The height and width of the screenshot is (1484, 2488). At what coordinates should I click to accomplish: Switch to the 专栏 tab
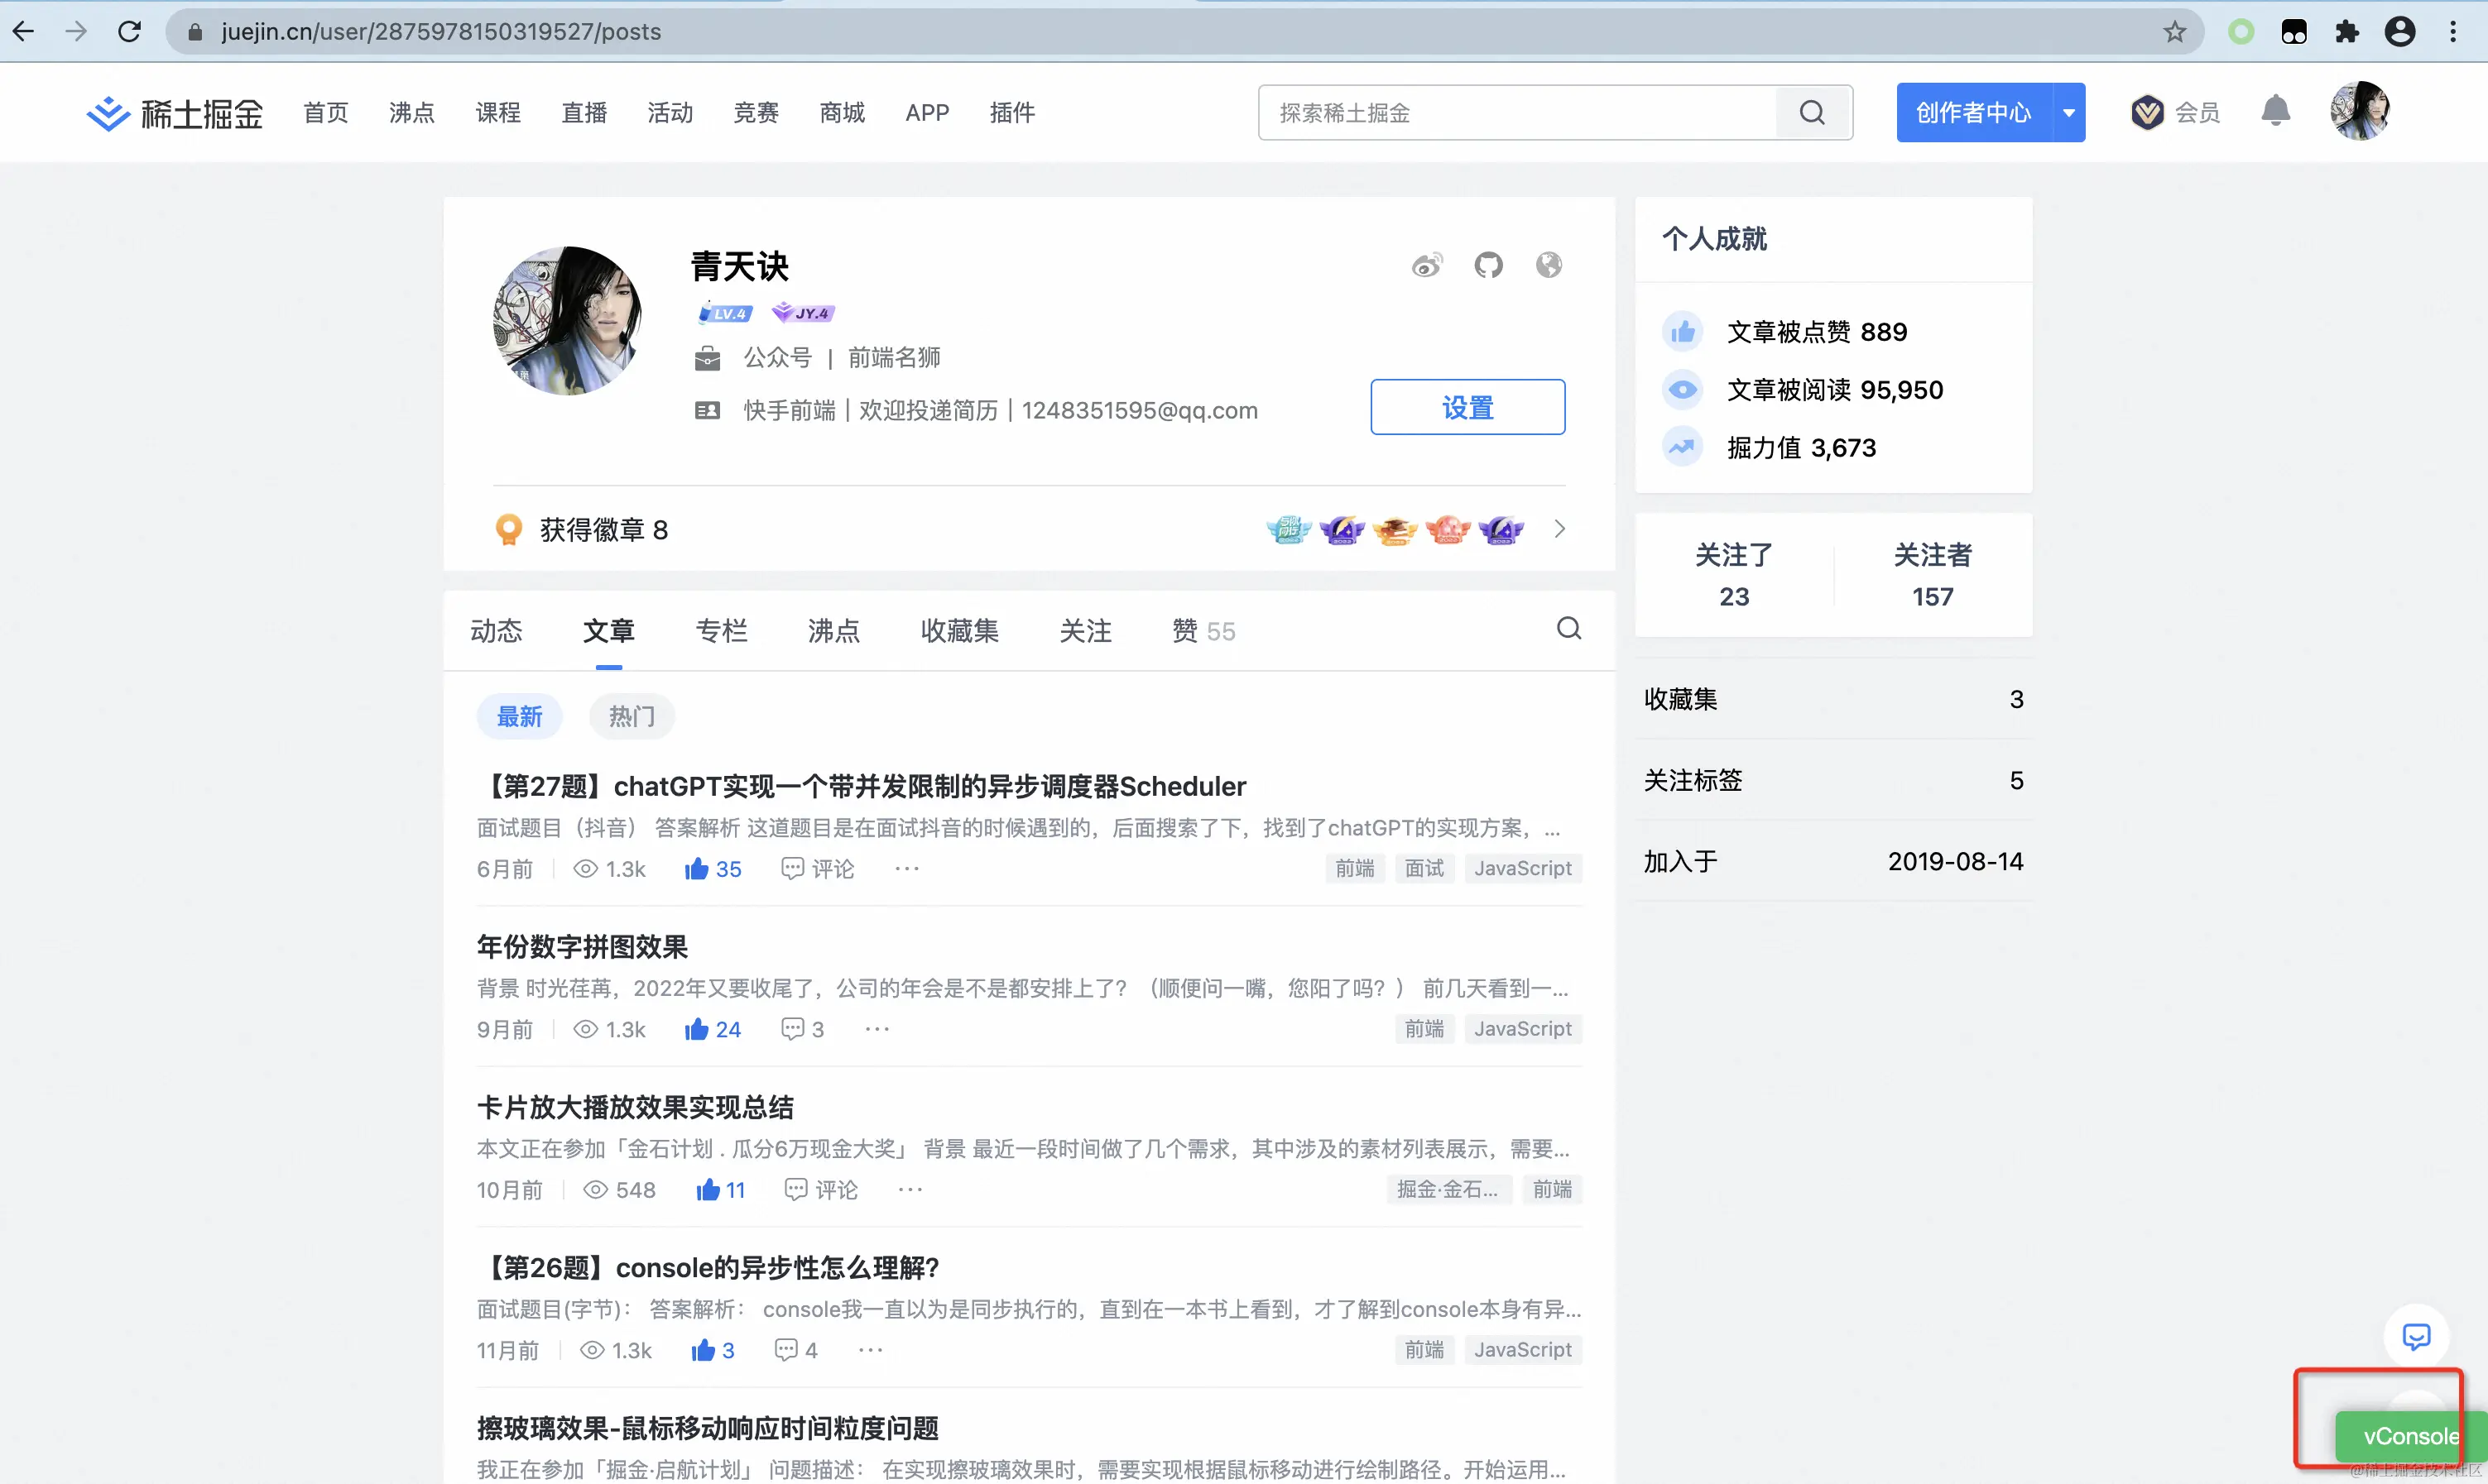click(x=721, y=631)
